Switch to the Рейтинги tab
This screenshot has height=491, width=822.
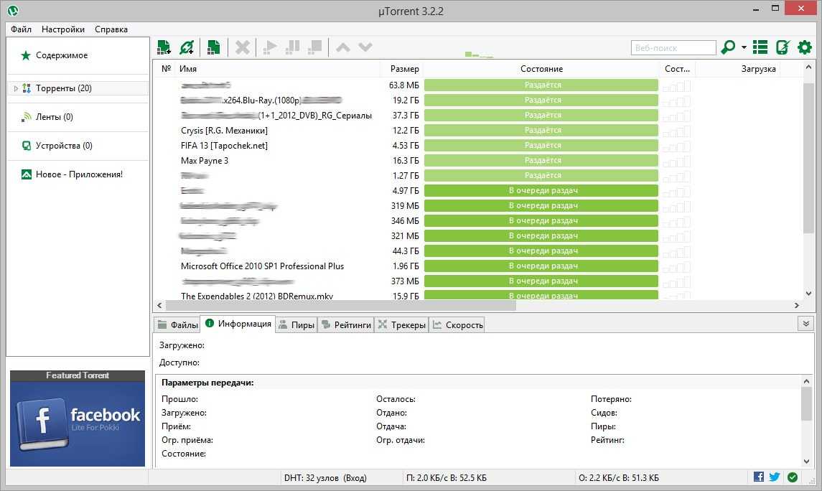coord(346,325)
